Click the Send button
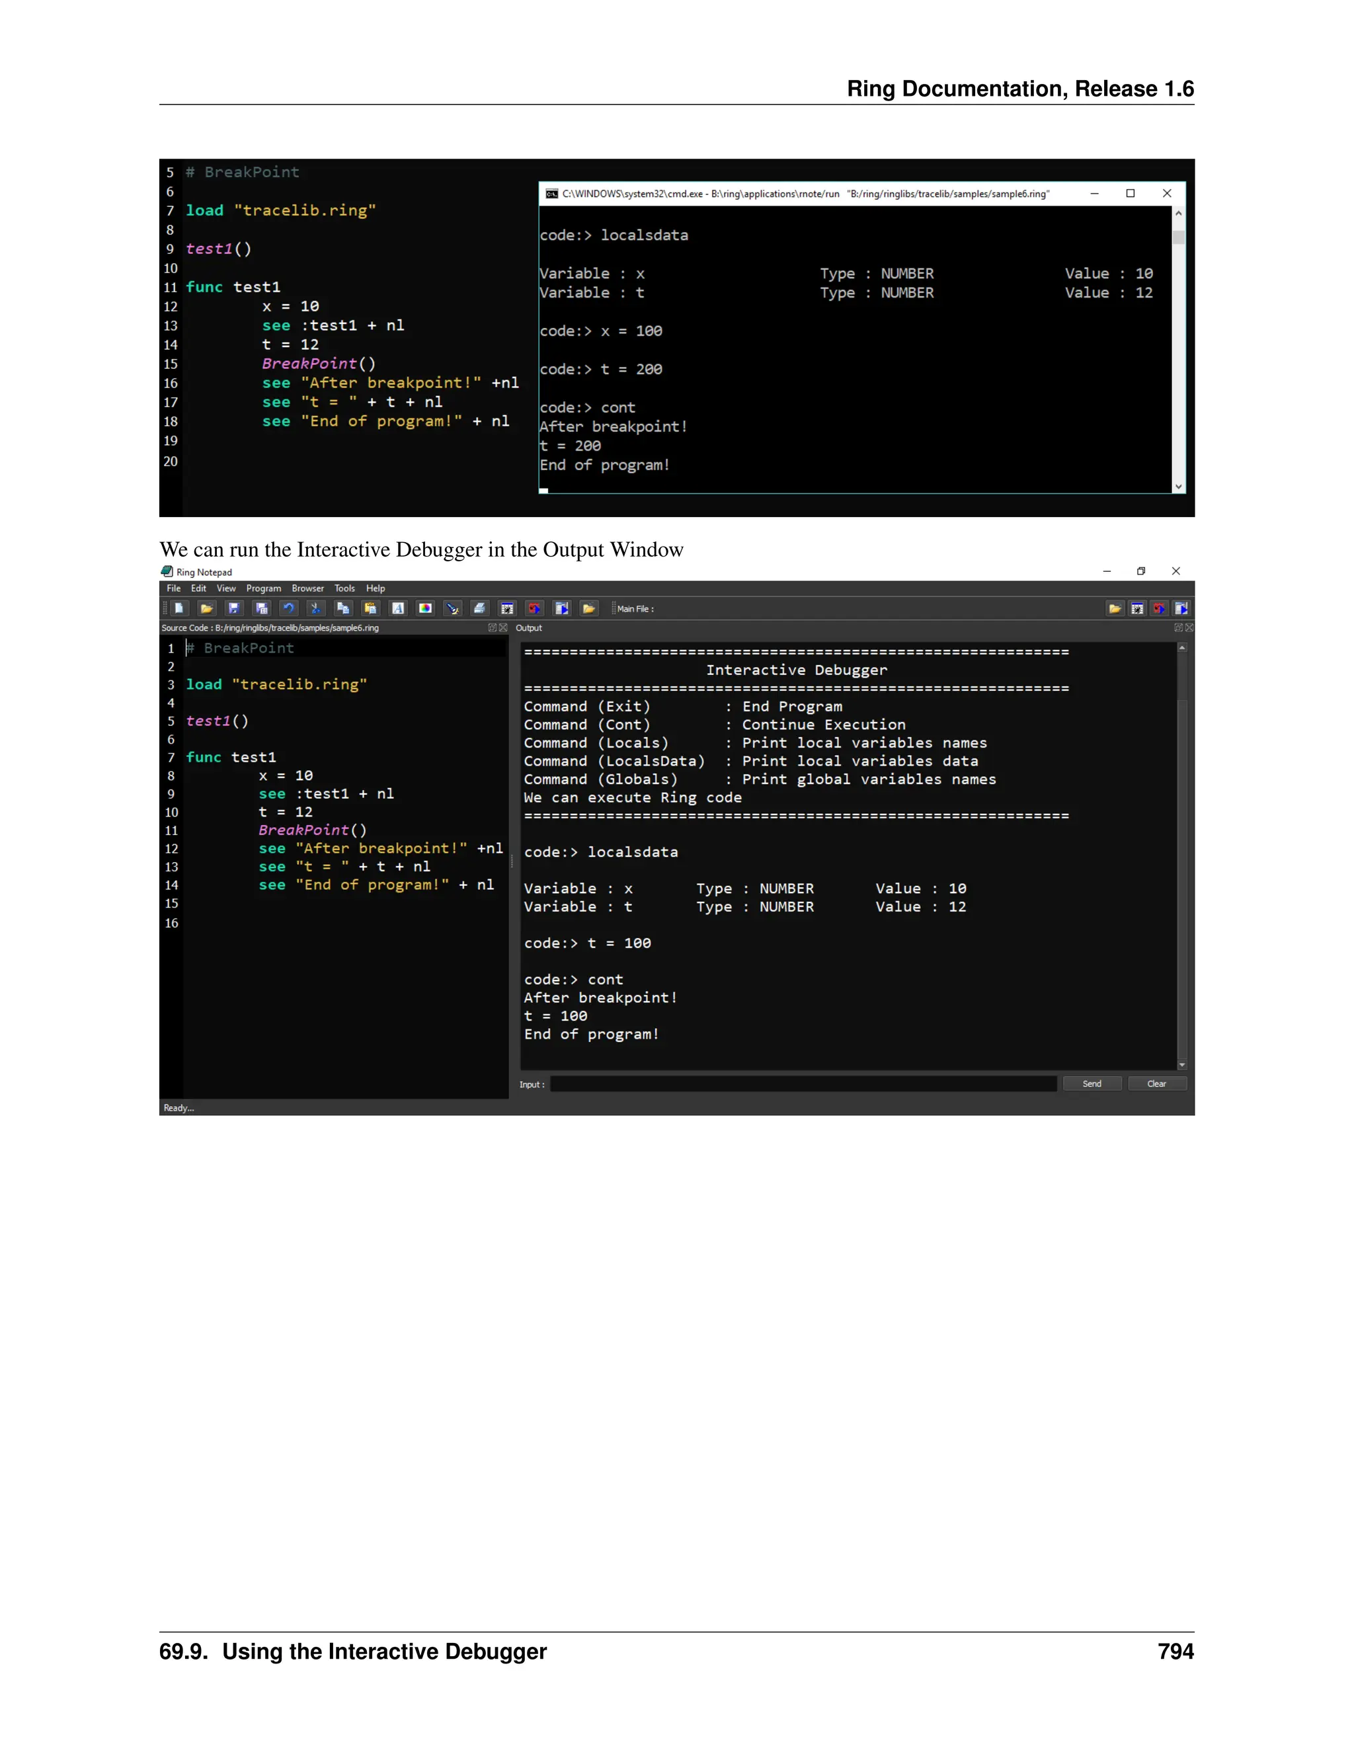The width and height of the screenshot is (1354, 1752). tap(1092, 1084)
